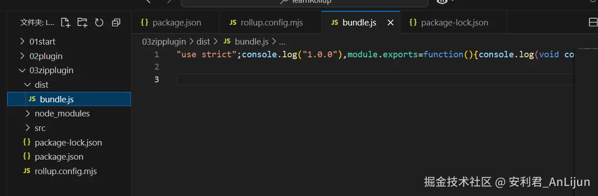
Task: Open rollup.config.mjs in the file tree
Action: pyautogui.click(x=69, y=171)
